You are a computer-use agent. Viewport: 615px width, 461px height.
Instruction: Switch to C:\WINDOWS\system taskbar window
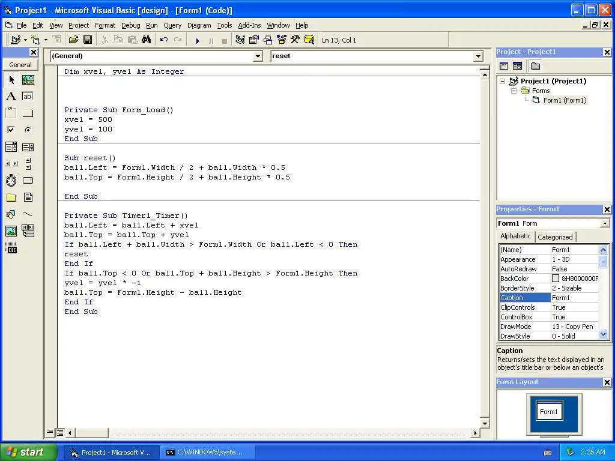tap(207, 452)
